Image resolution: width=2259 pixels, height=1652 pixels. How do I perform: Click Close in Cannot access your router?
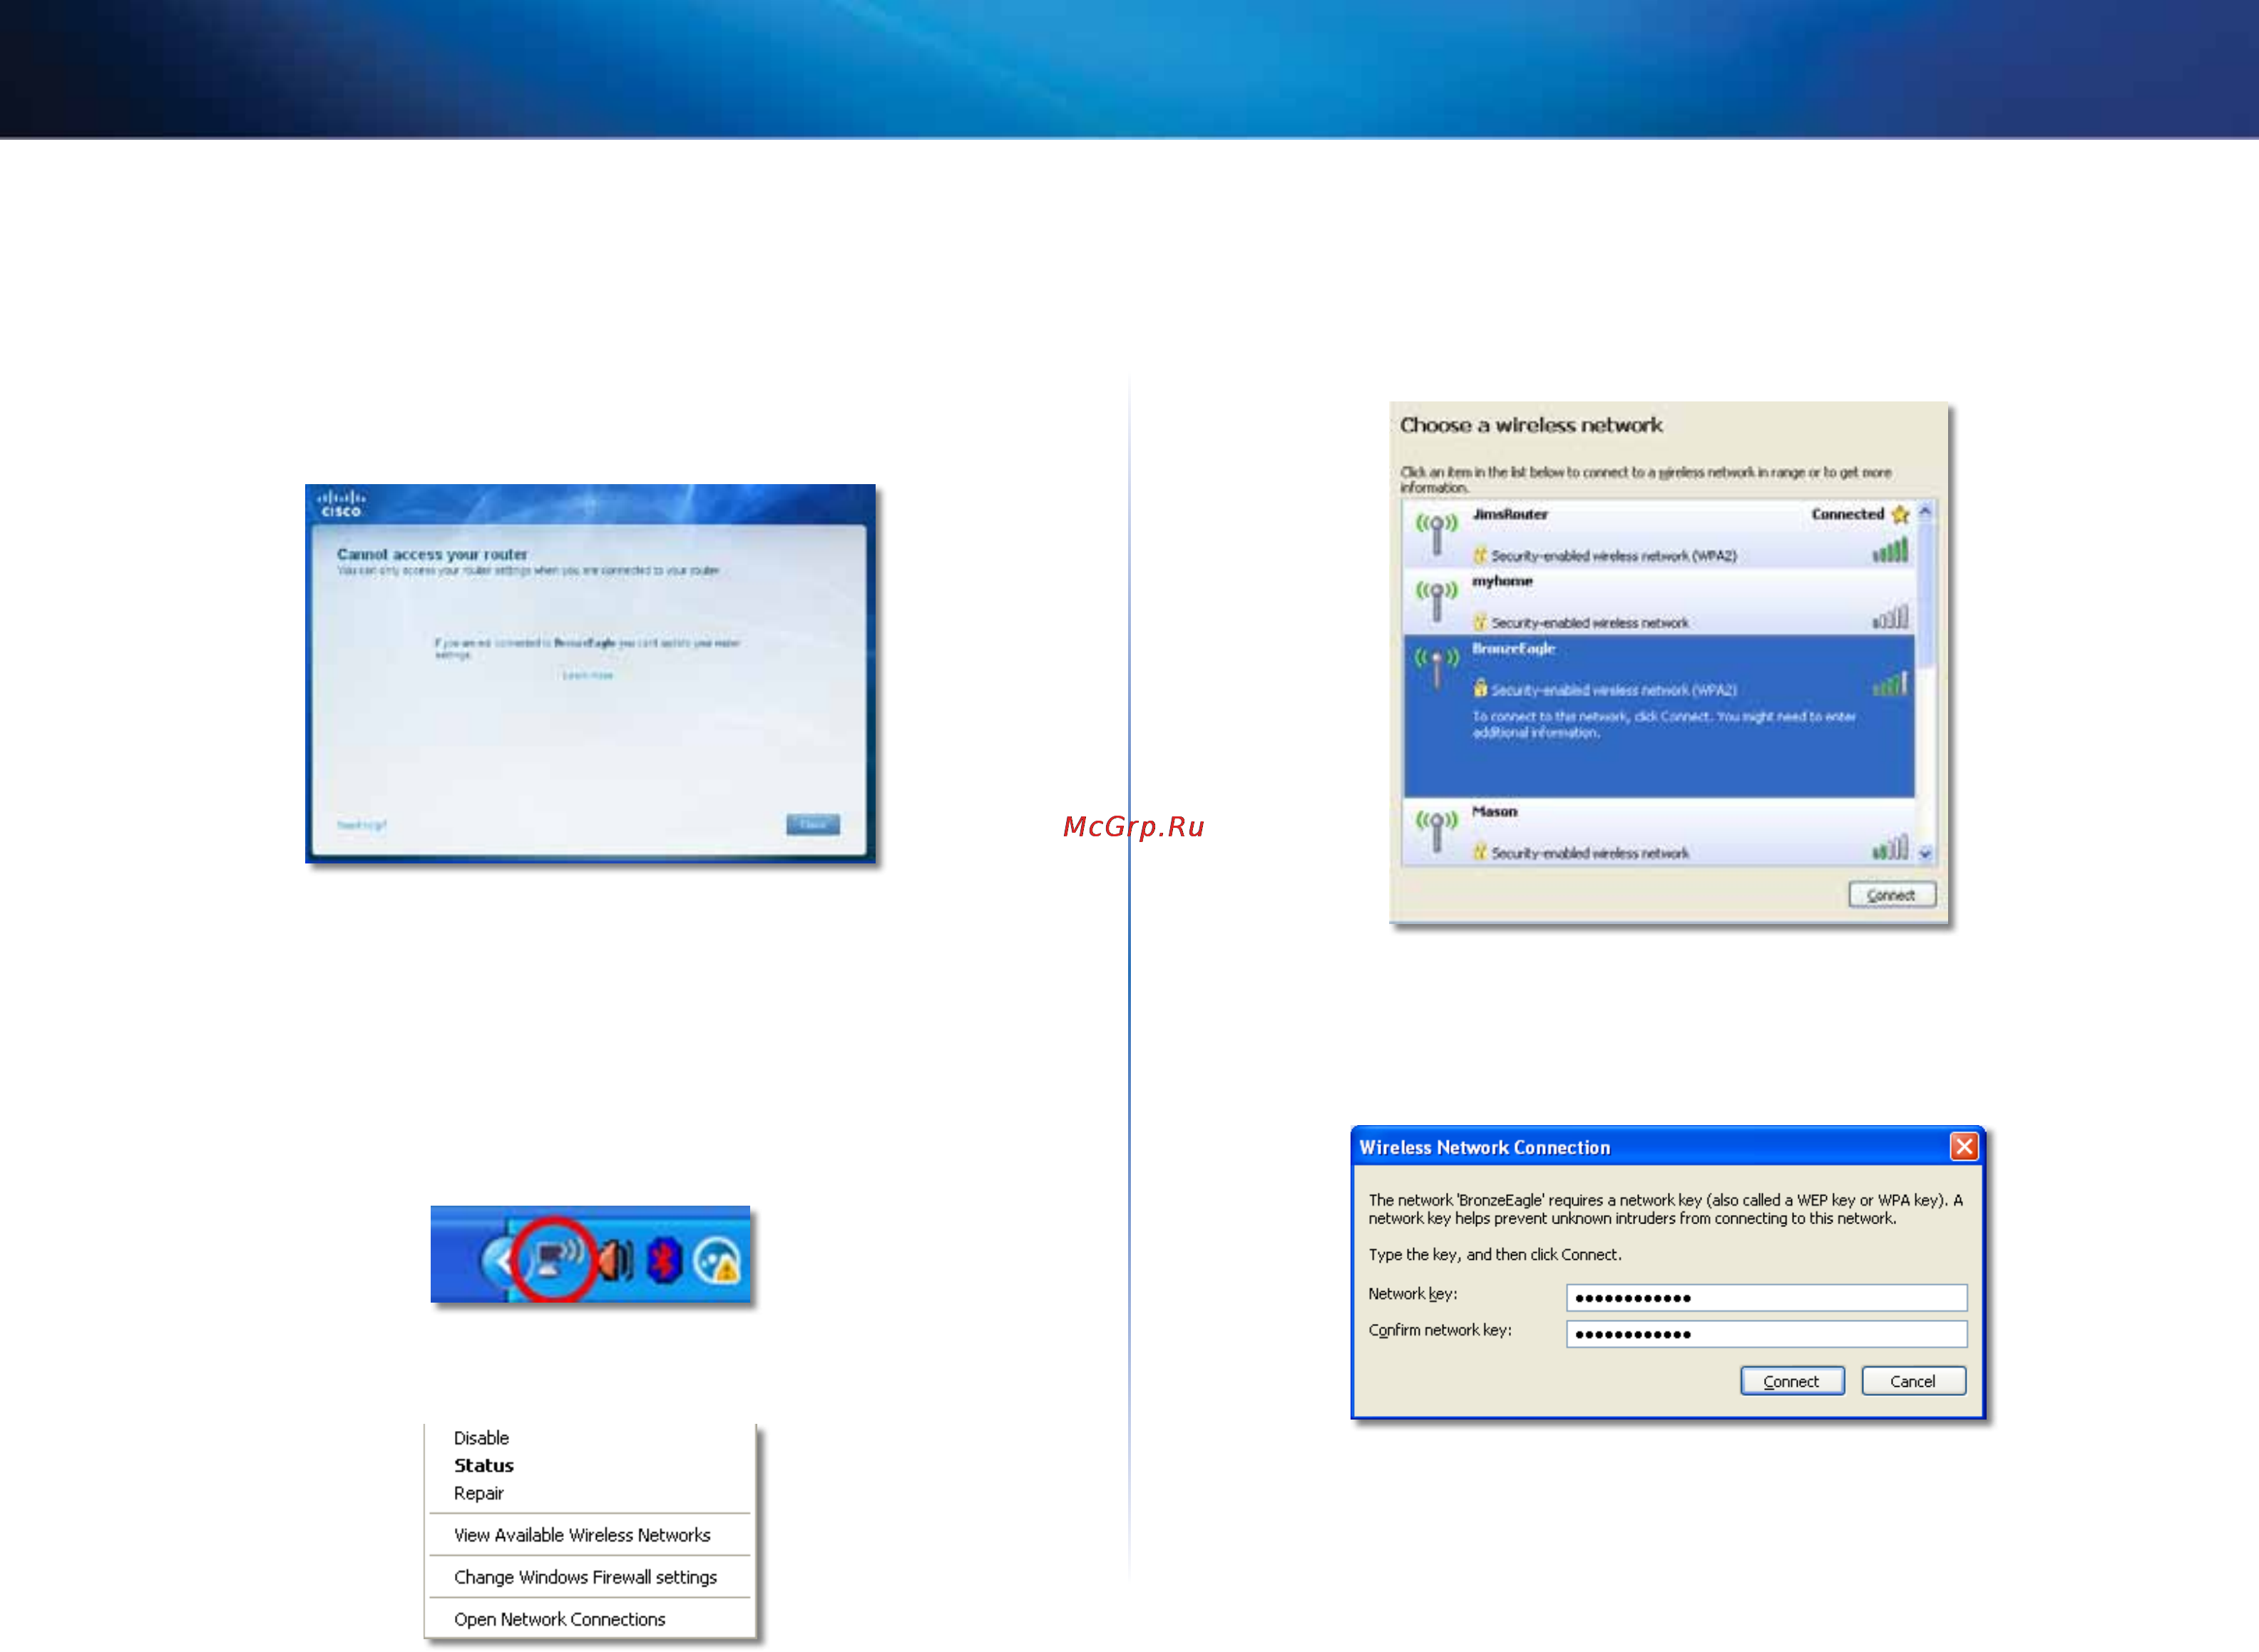[x=812, y=824]
